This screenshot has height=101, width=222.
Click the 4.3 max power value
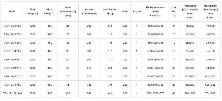coord(110,93)
